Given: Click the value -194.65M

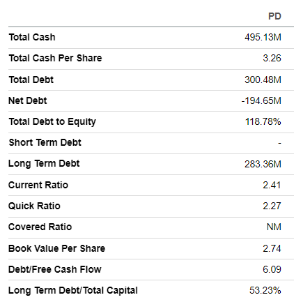Looking at the screenshot, I should click(x=261, y=100).
